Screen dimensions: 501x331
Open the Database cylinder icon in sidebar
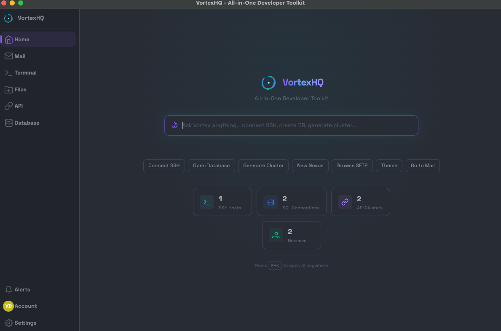(8, 123)
